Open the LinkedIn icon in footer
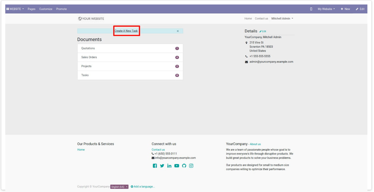Screen dimensions: 374x192 169,166
